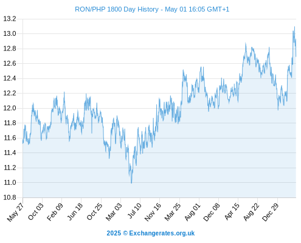Click the Aug 01 date label
This screenshot has width=301, height=243.
tap(192, 212)
